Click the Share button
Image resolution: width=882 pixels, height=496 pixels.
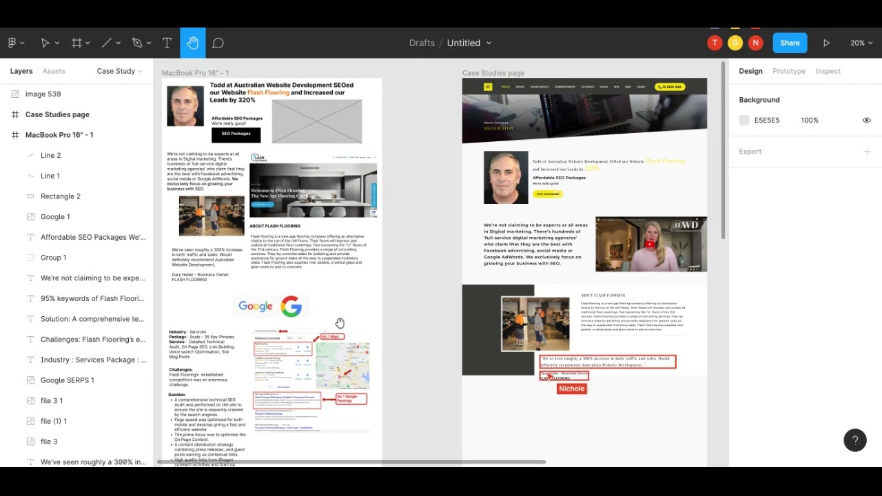point(790,43)
